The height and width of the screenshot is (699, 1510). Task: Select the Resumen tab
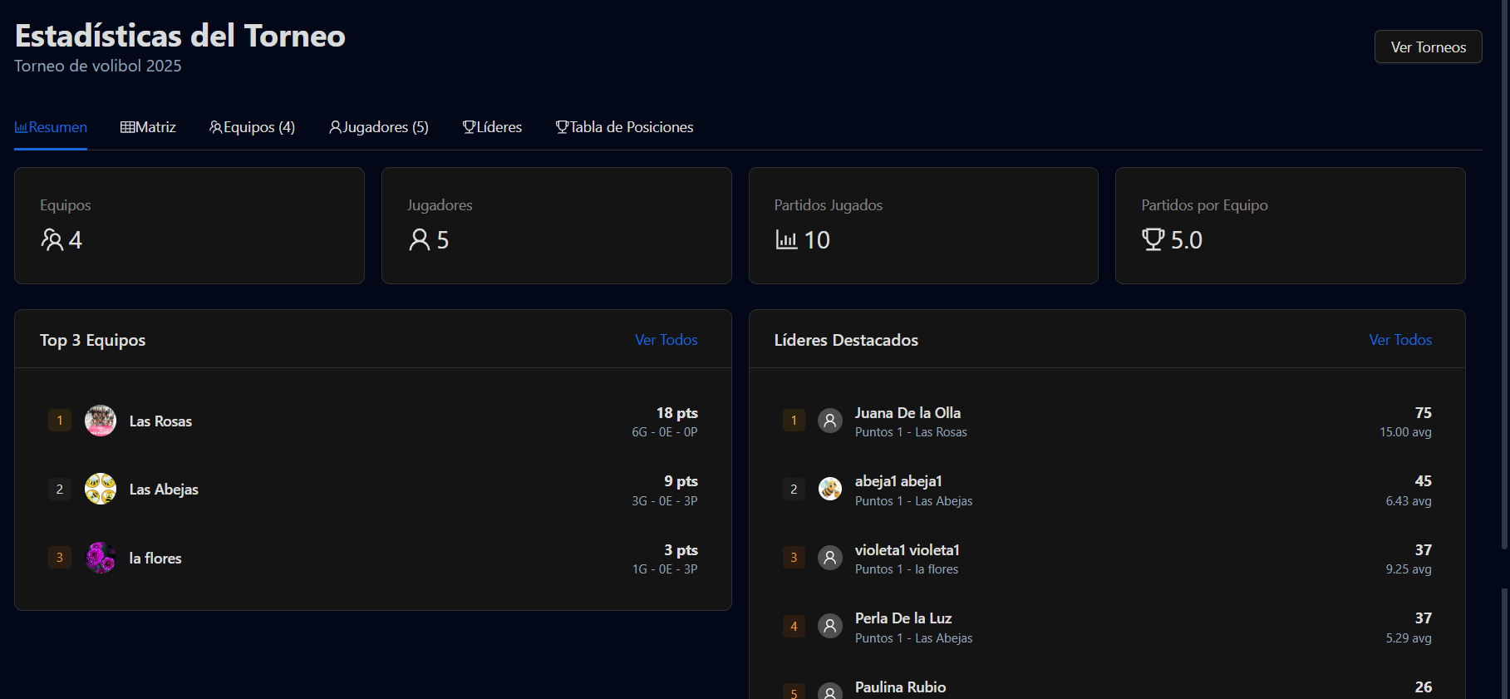(x=51, y=127)
